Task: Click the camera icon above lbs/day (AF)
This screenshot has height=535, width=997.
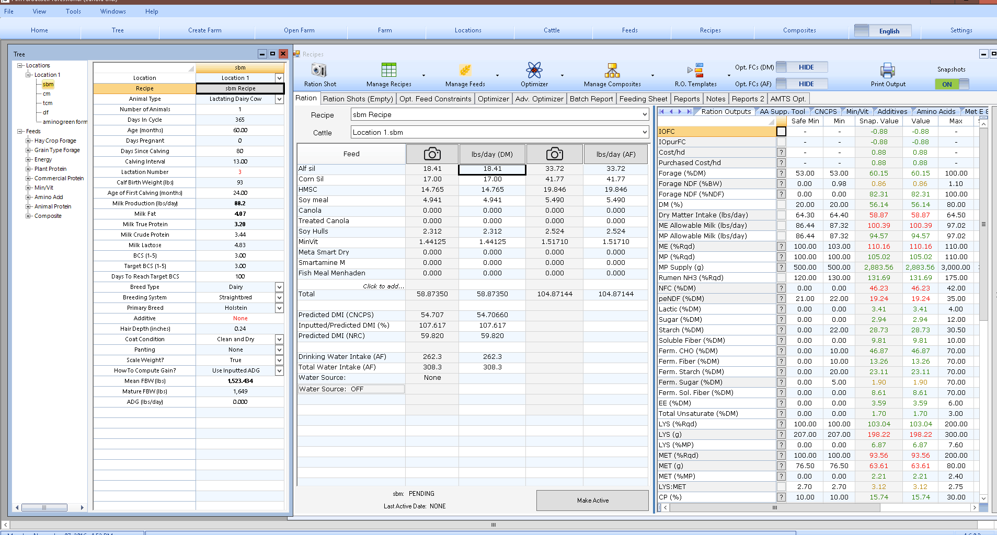Action: click(555, 154)
